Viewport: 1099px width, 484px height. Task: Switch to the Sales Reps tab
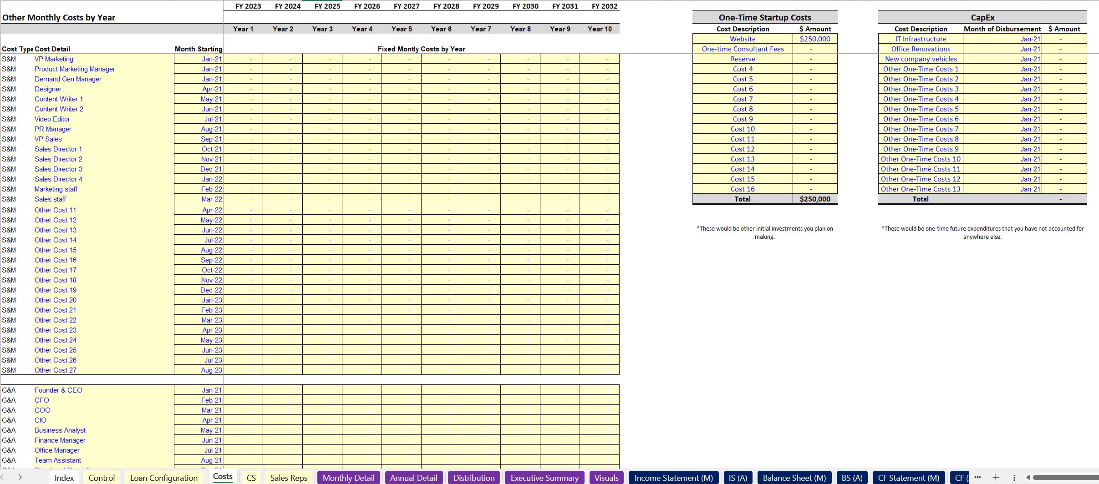pos(289,478)
